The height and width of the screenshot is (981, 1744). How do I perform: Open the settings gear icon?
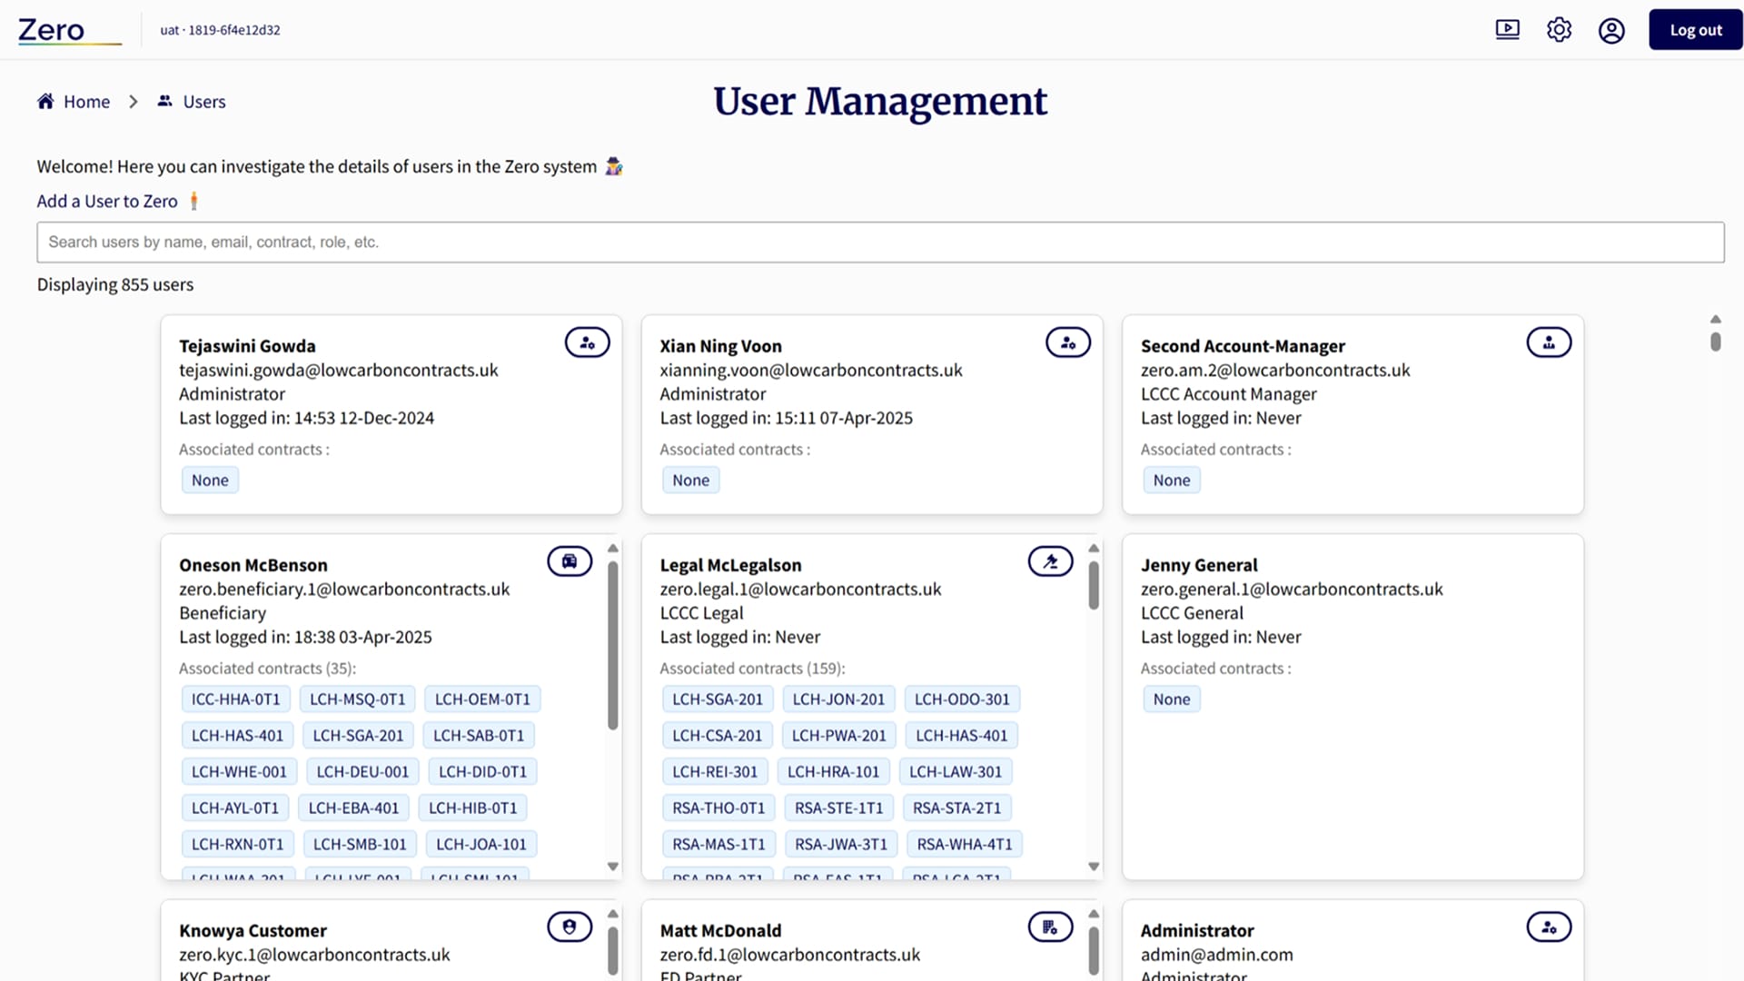point(1559,30)
